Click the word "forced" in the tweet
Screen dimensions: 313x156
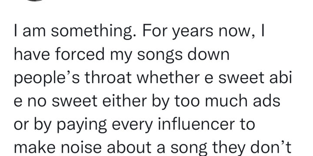pos(80,54)
